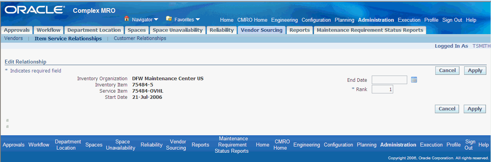Click the Execution footer link

431,145
